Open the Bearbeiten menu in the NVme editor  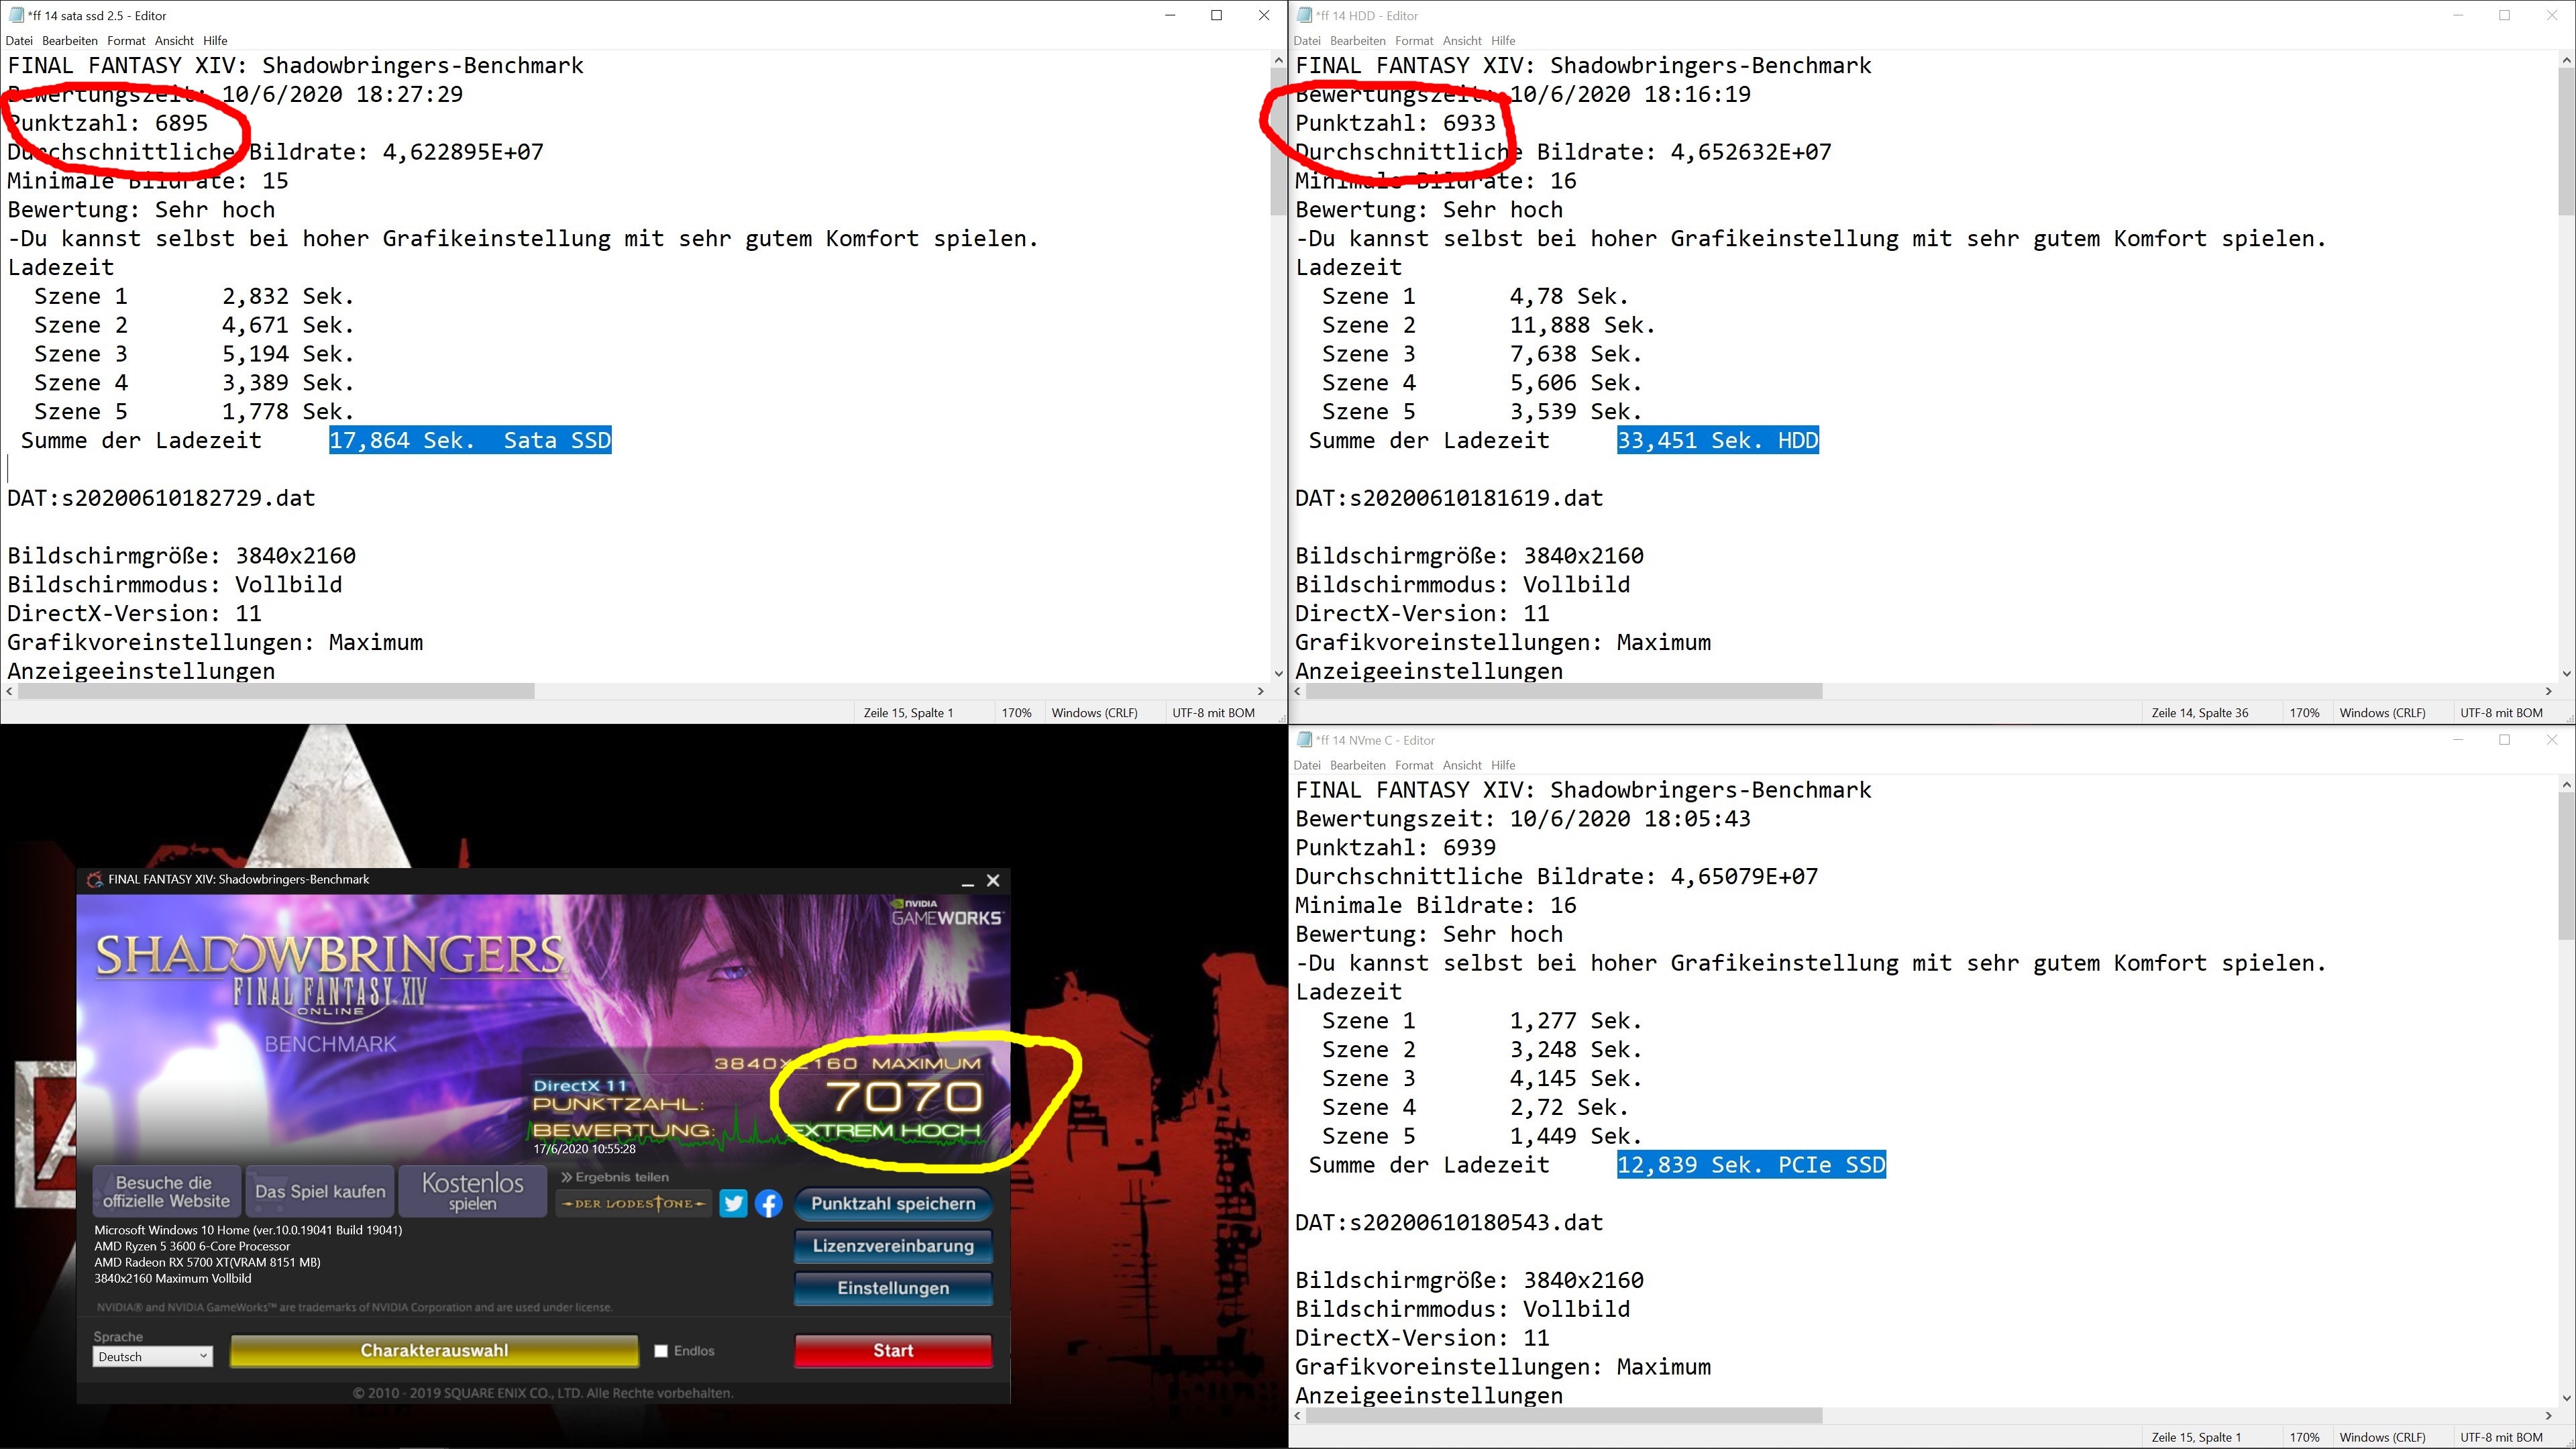[x=1357, y=766]
